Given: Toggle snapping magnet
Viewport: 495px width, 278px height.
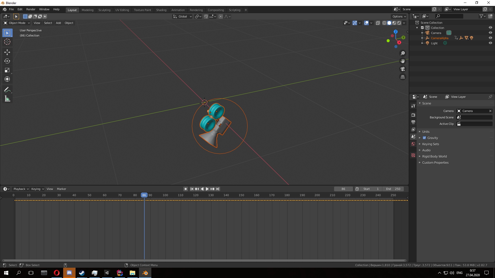Looking at the screenshot, I should 206,16.
